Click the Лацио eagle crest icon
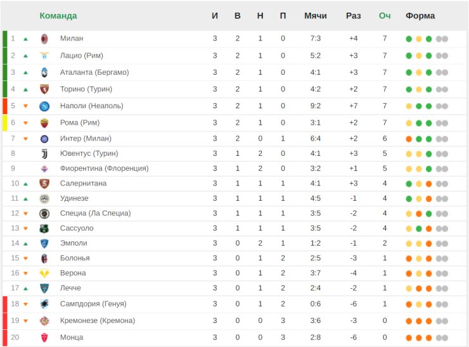Image resolution: width=469 pixels, height=347 pixels. tap(44, 56)
